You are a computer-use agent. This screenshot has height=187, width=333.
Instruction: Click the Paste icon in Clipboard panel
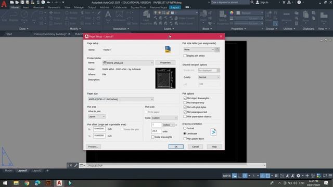(306, 16)
